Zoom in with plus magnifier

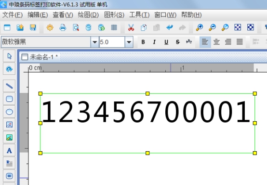point(200,28)
